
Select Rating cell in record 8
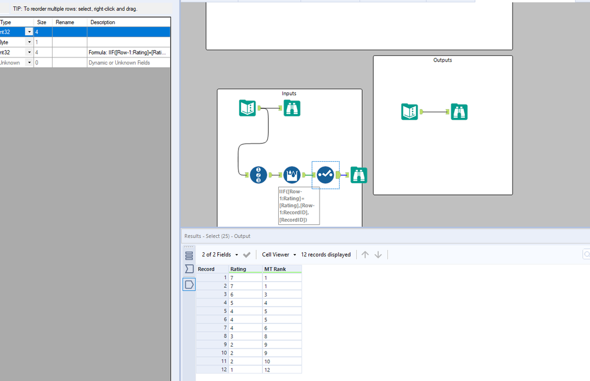[x=245, y=336]
